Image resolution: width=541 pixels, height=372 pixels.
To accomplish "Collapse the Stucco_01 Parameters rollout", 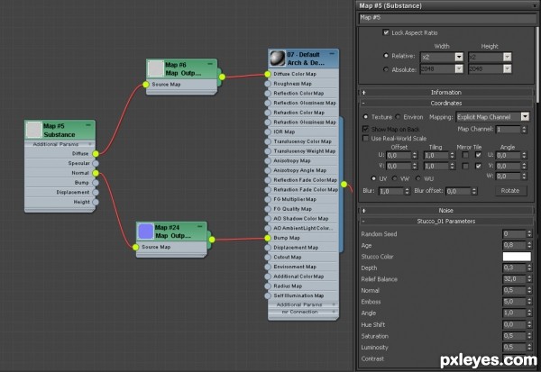I will point(446,222).
